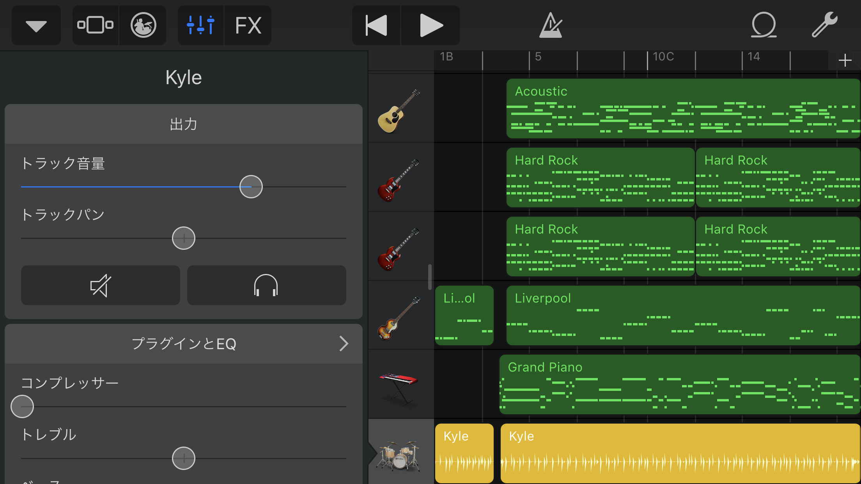Select first Hard Rock region in lower guitar track
The image size is (861, 484).
coord(601,247)
